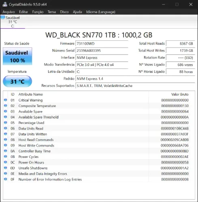Screen dimensions: 198x202
Task: Open the Ajuda menu
Action: [77, 12]
